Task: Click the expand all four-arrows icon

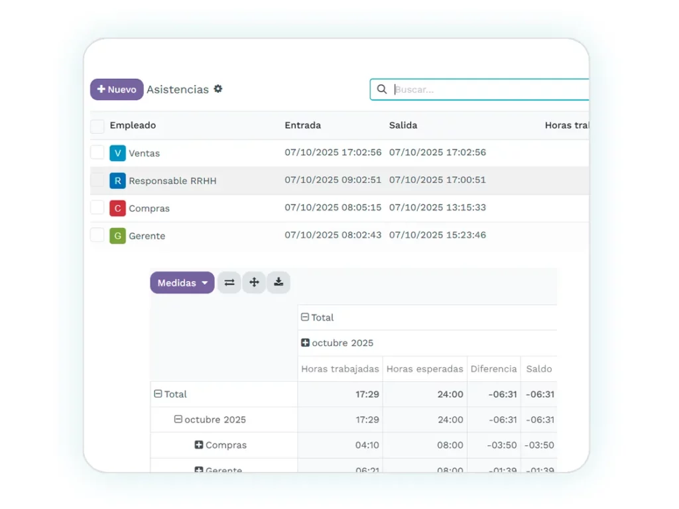Action: pos(254,282)
